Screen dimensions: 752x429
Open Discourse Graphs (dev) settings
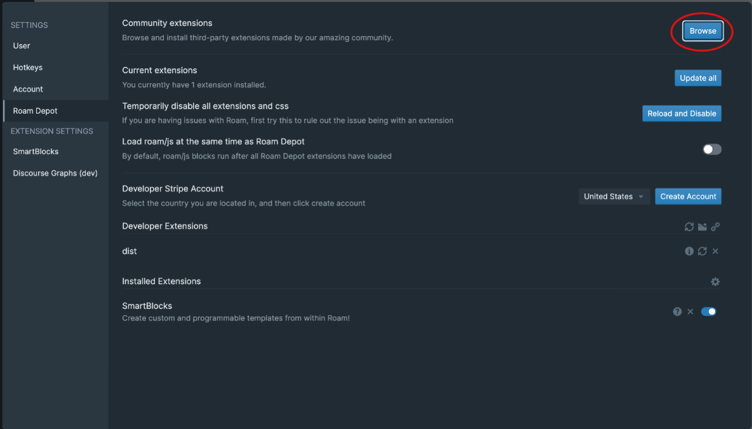(55, 173)
